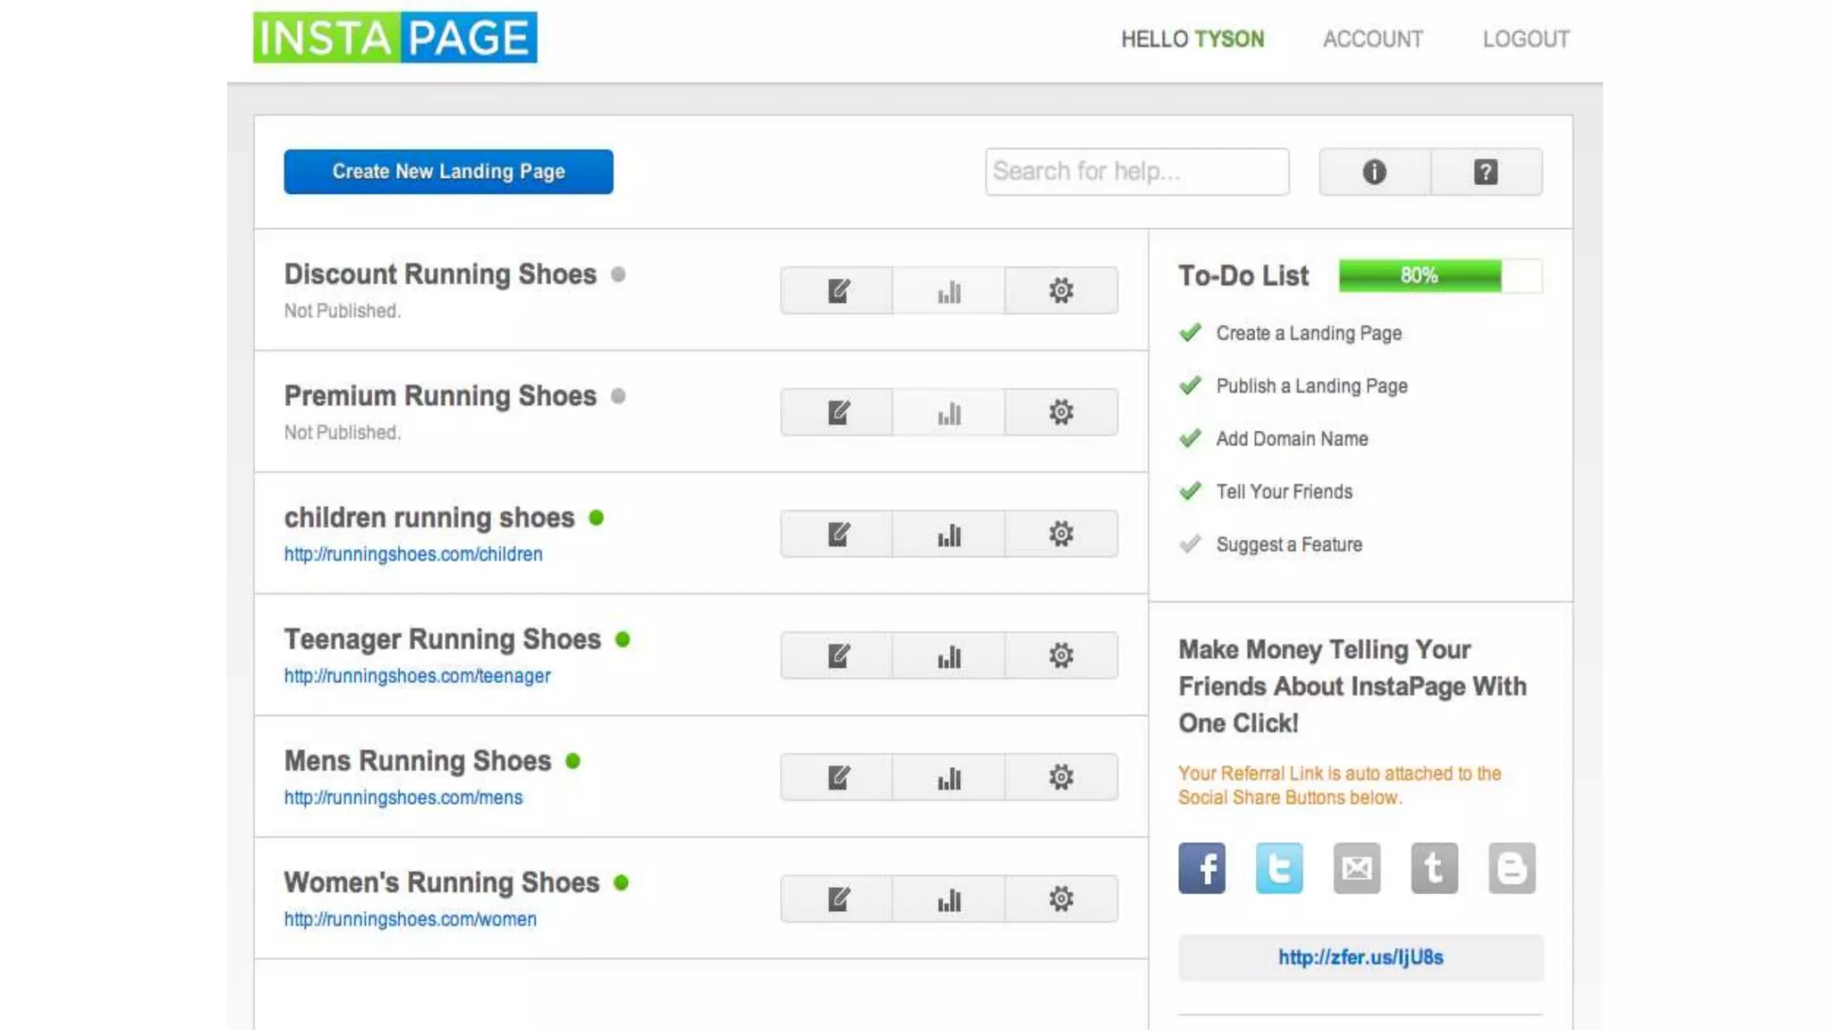Open stats for children running shoes
The width and height of the screenshot is (1832, 1030).
(x=948, y=535)
